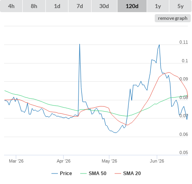Click the remove graph button
The height and width of the screenshot is (184, 192).
pos(173,18)
